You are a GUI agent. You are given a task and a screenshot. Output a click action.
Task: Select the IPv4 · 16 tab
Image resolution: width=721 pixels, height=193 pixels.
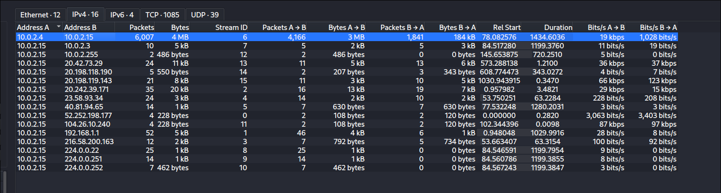tap(86, 14)
